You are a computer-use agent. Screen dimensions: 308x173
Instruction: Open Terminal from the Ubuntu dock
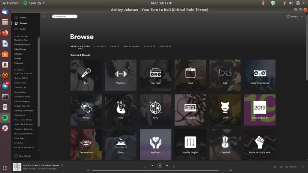pos(5,97)
